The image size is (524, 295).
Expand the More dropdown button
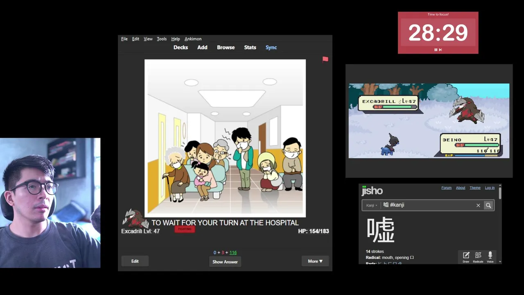(315, 261)
